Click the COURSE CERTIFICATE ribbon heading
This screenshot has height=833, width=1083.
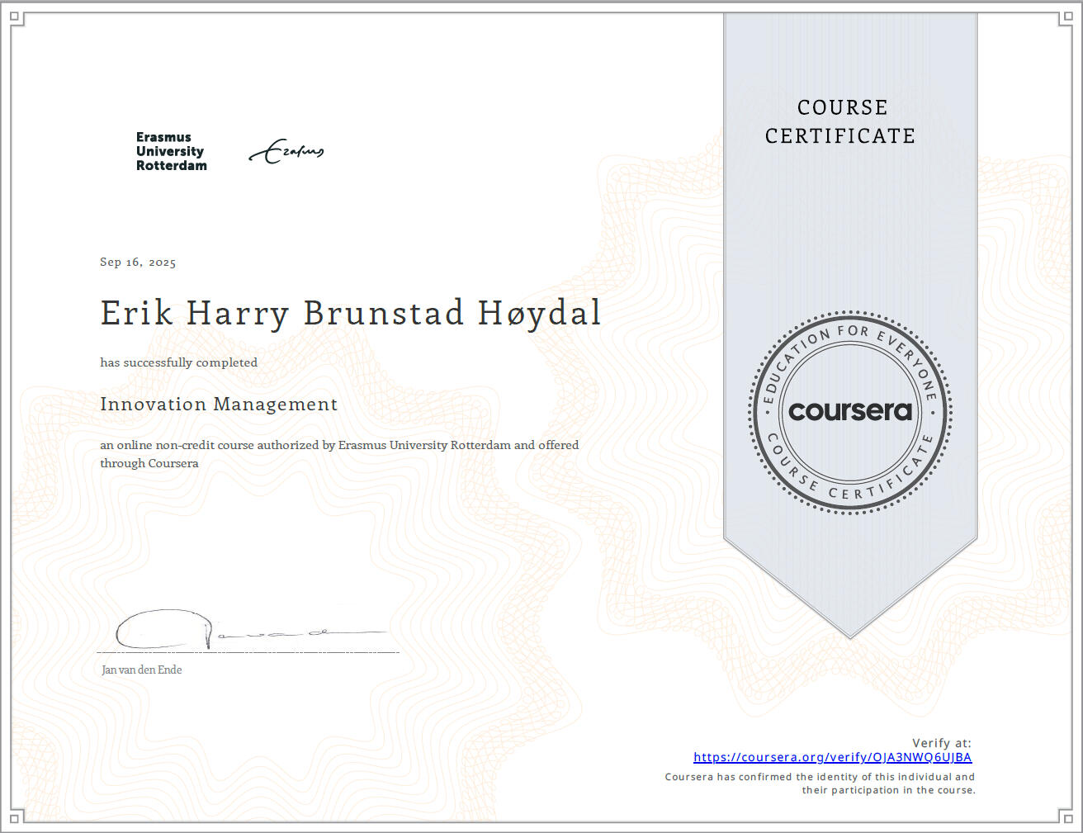(x=840, y=121)
